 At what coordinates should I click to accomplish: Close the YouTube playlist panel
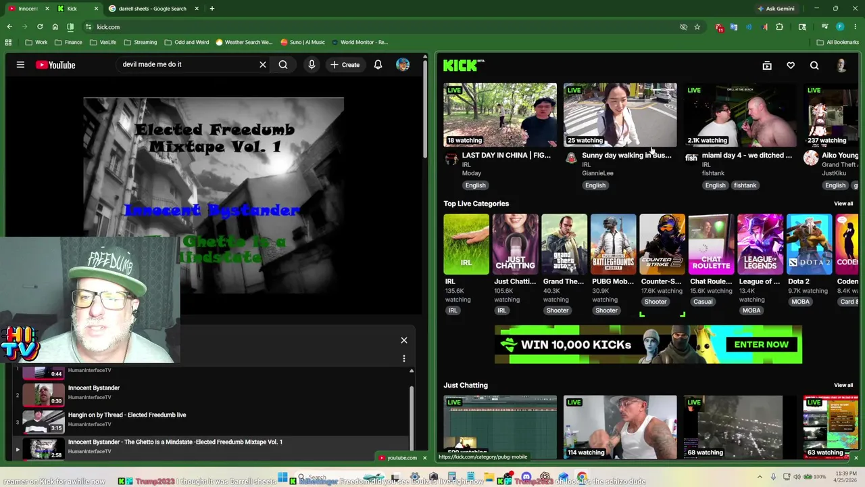coord(404,340)
